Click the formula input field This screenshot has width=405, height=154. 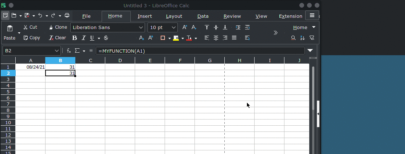tap(200, 51)
